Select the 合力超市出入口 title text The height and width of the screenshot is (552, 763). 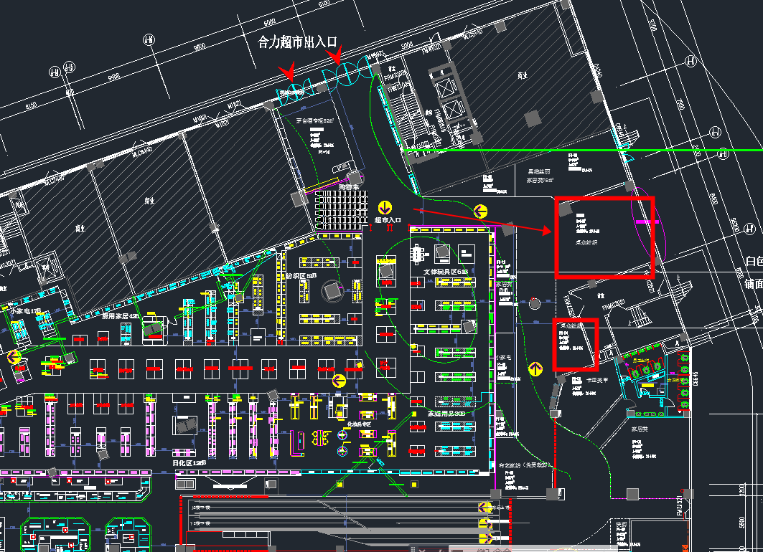[x=297, y=42]
